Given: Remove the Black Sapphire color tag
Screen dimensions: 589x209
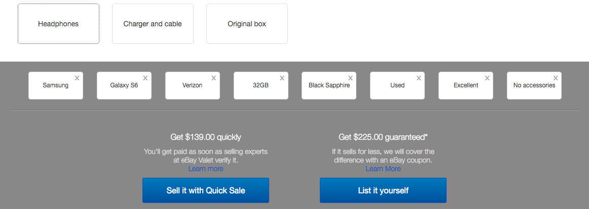Looking at the screenshot, I should [x=350, y=78].
